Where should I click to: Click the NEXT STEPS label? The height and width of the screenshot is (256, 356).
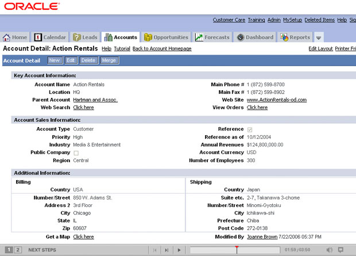42,250
